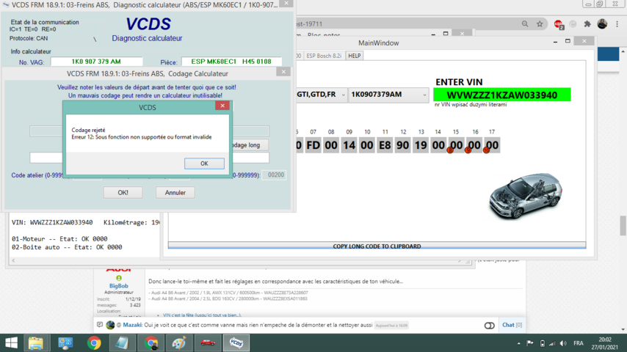
Task: Click the left arrow of Notepad's horizontal scrollbar
Action: click(x=13, y=261)
